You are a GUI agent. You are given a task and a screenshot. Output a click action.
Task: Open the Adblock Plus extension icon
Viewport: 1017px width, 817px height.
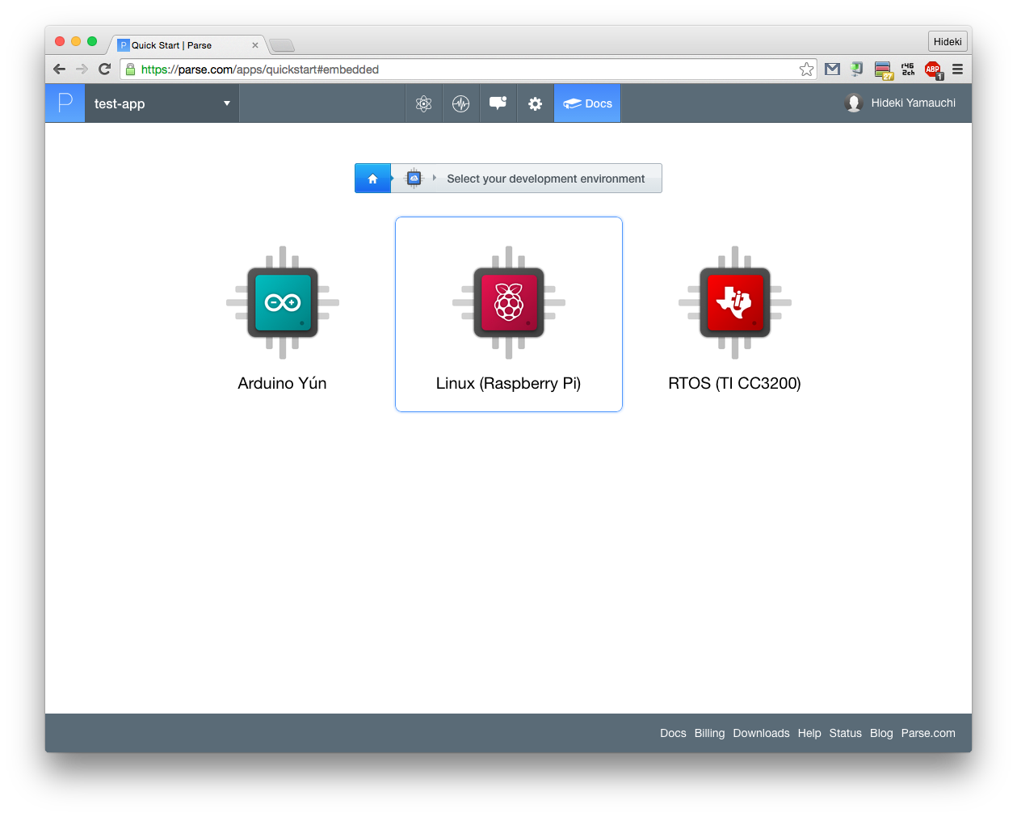click(934, 70)
